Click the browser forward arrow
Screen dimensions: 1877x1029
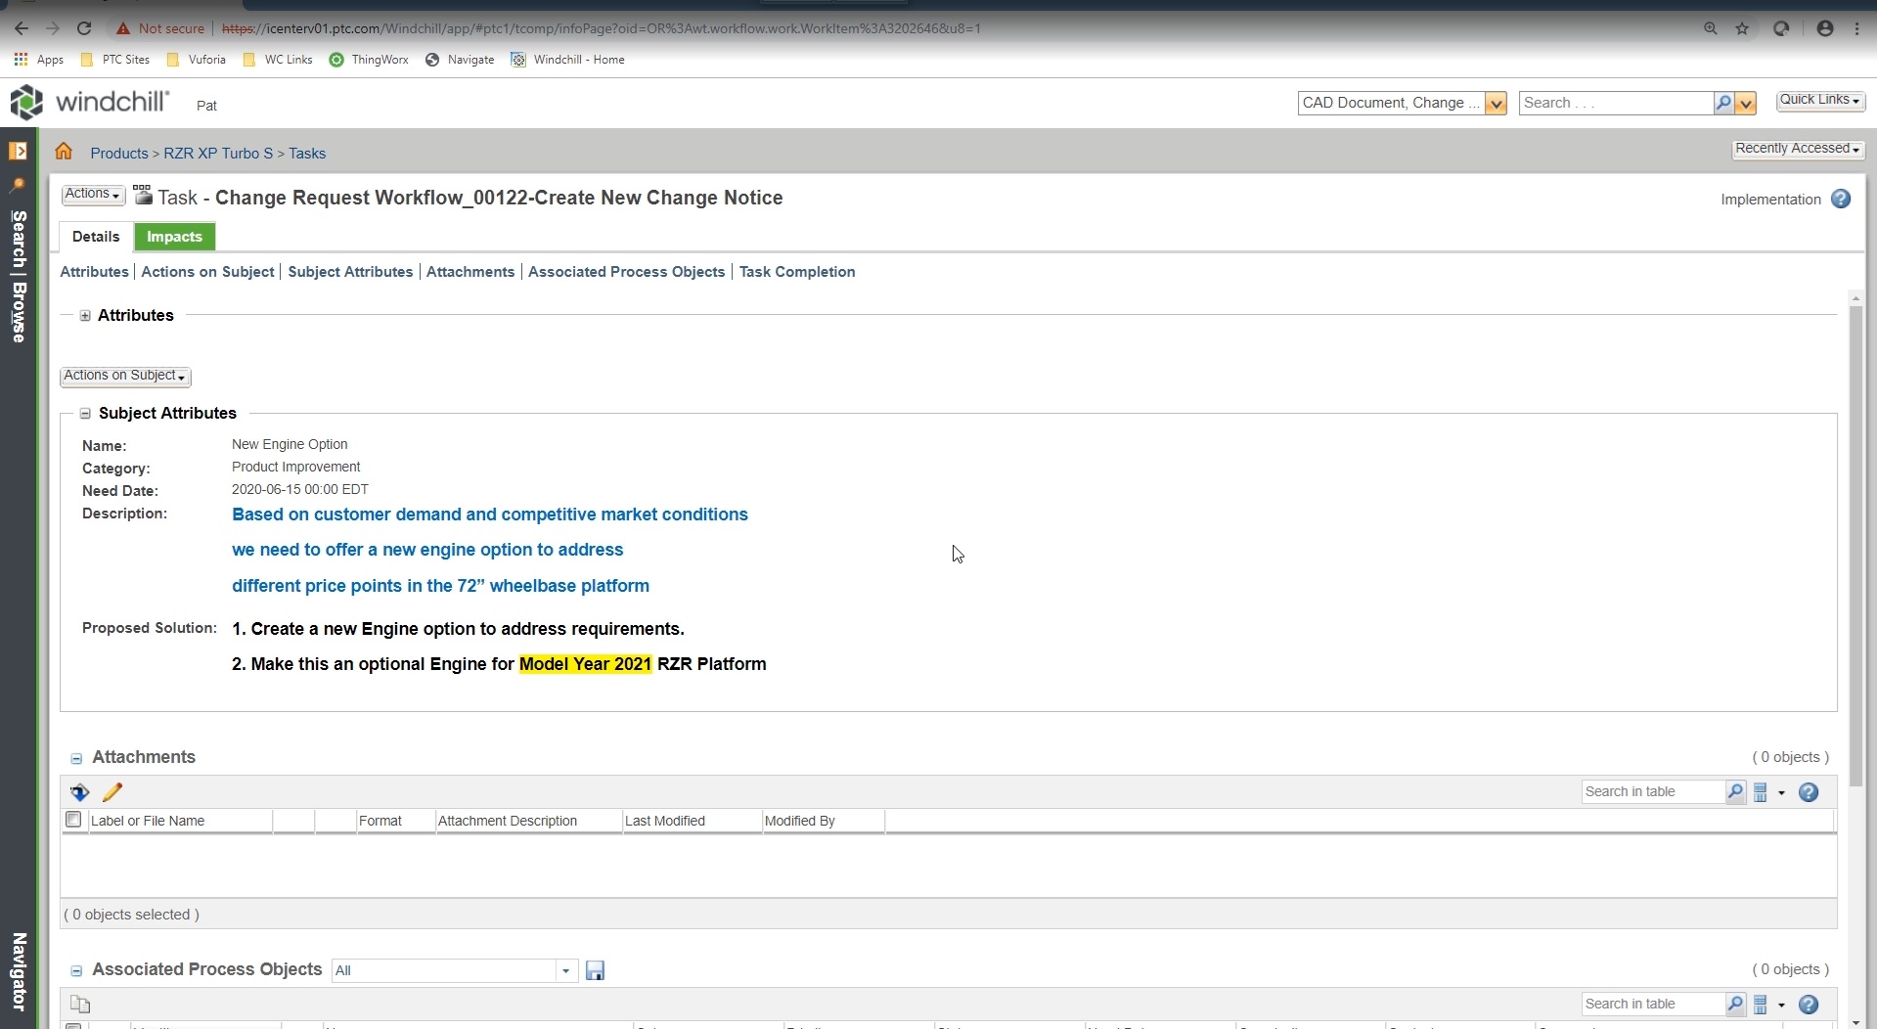point(53,28)
